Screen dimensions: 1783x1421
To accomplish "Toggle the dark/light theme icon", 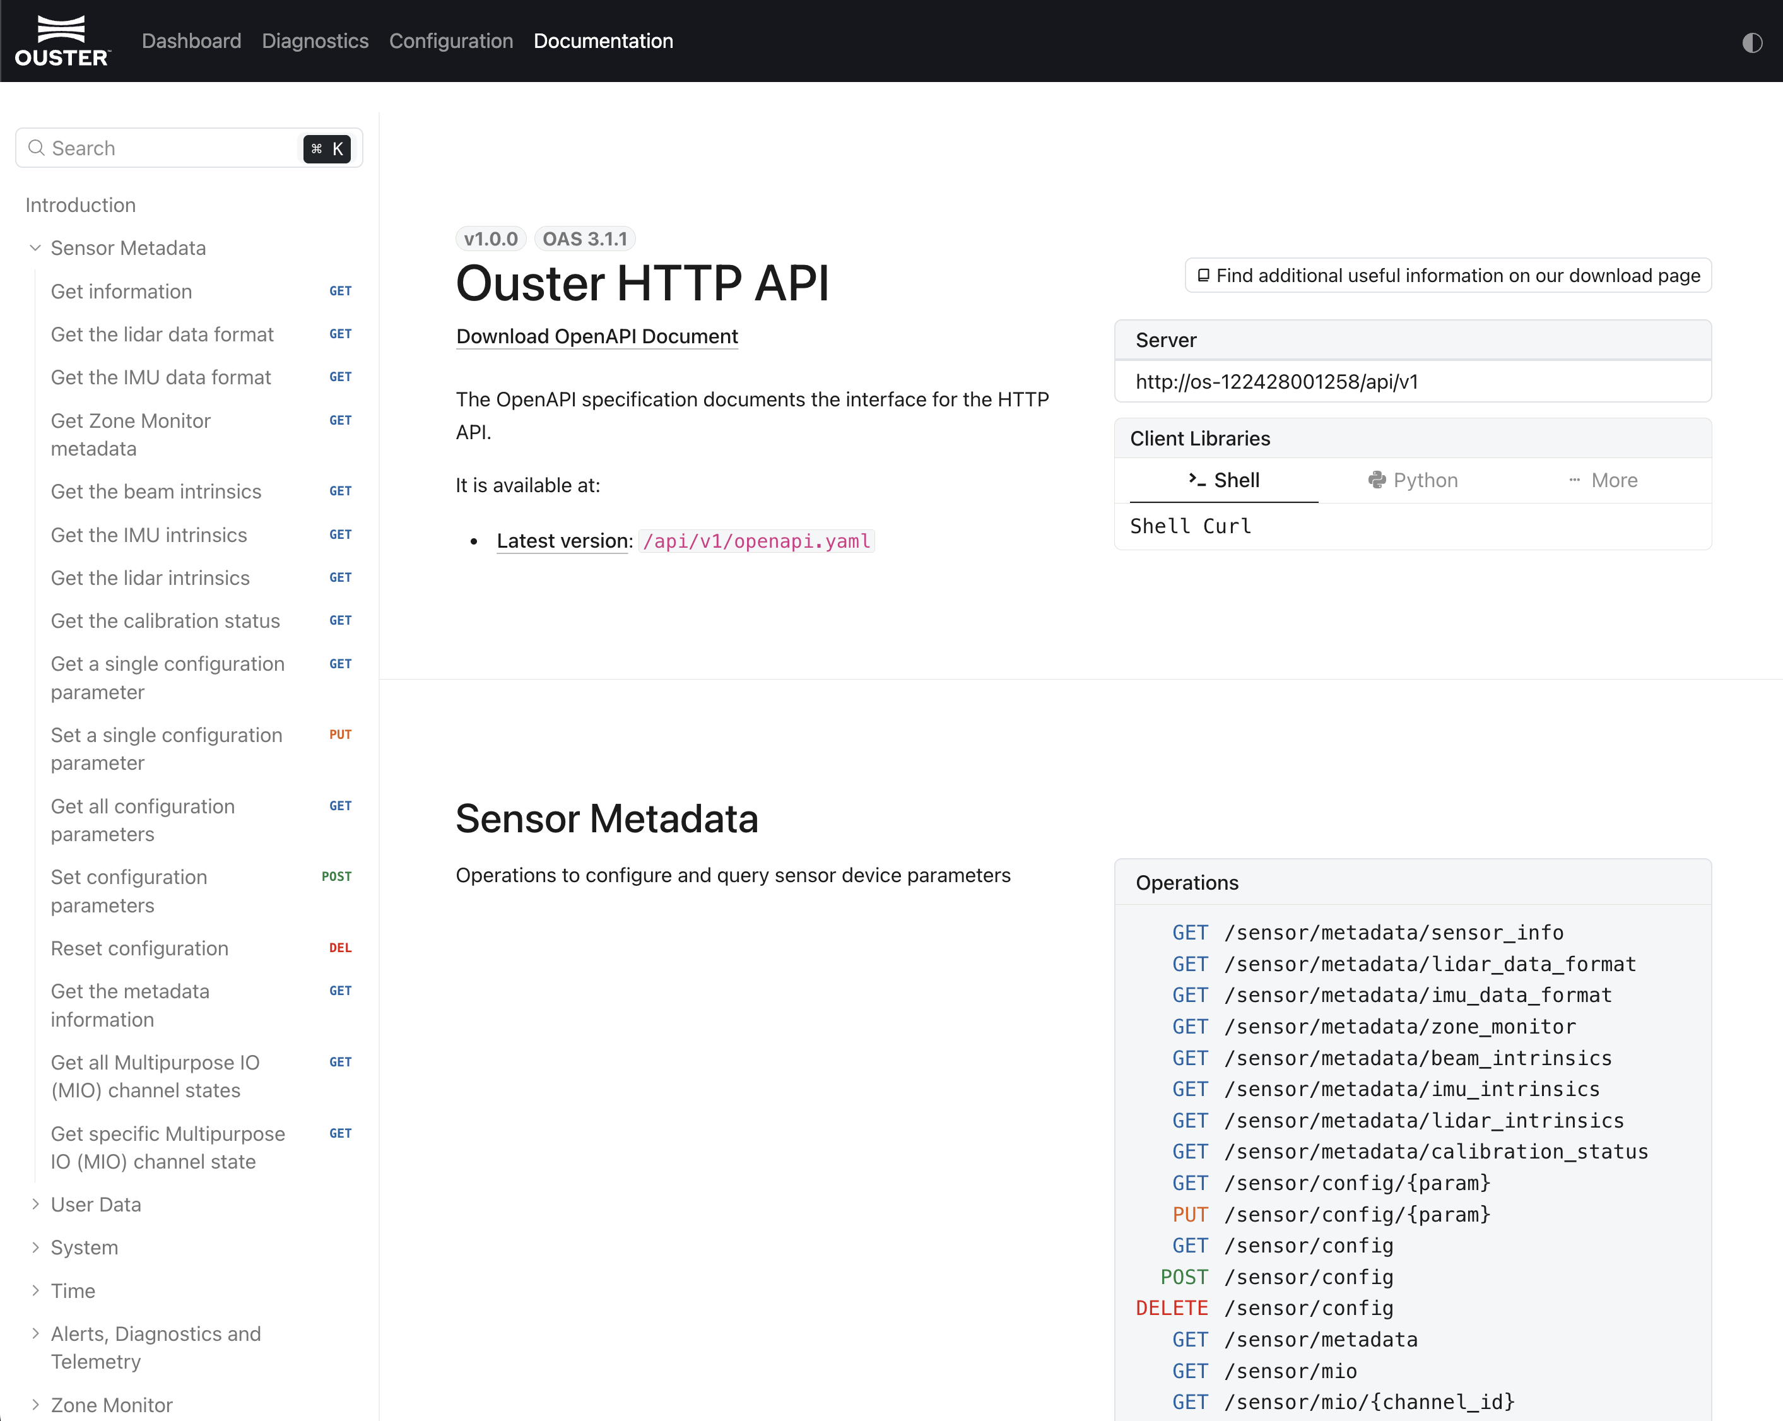I will click(x=1751, y=42).
